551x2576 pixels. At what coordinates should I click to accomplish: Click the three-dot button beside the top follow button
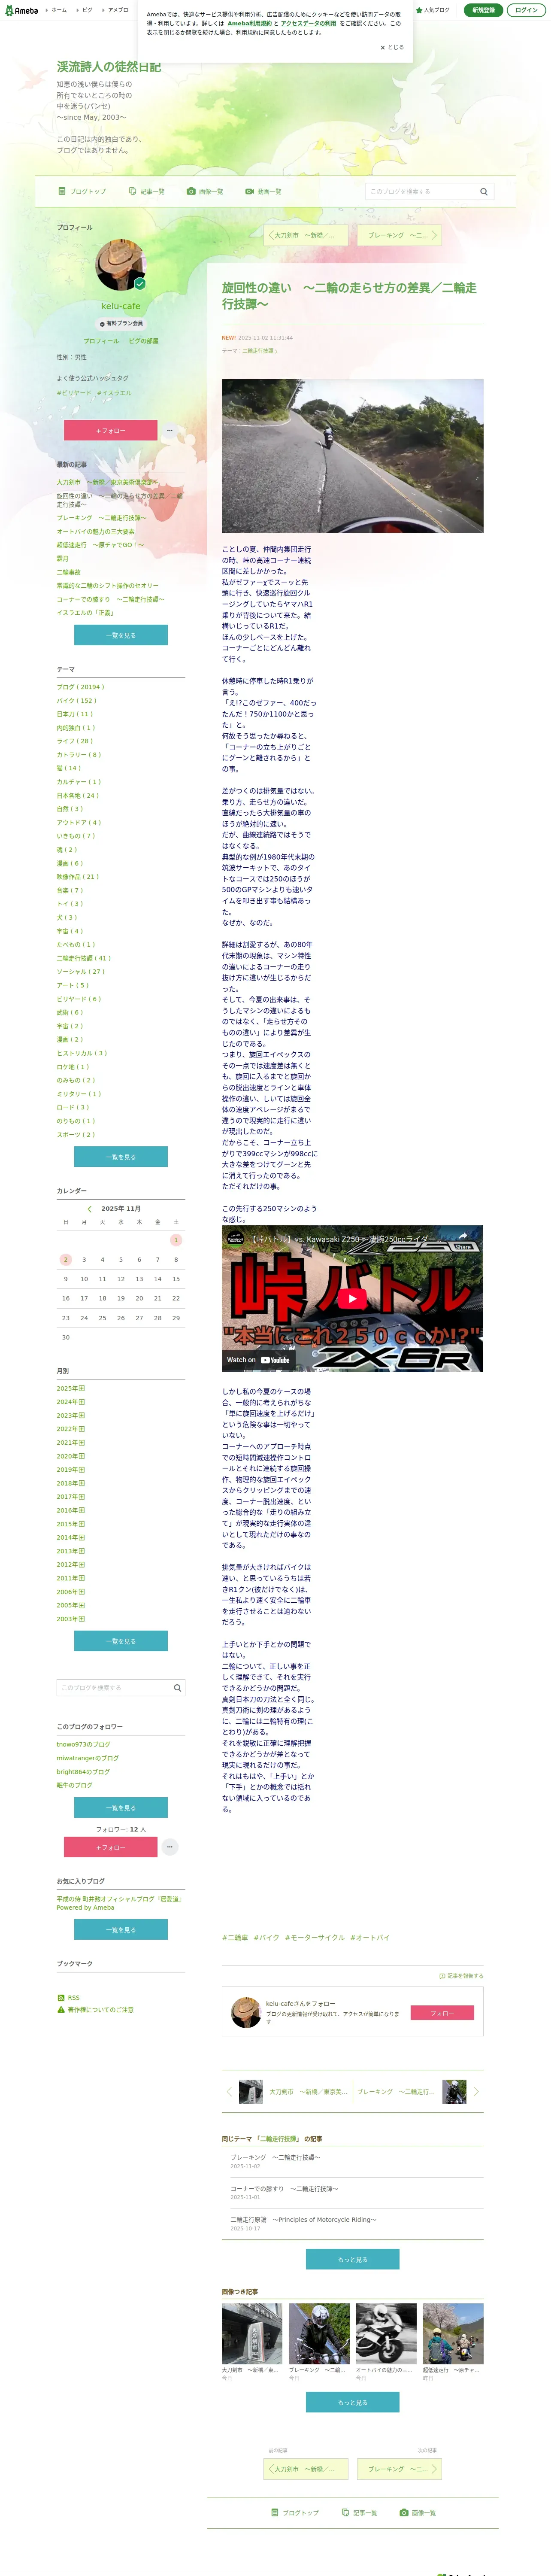[169, 430]
